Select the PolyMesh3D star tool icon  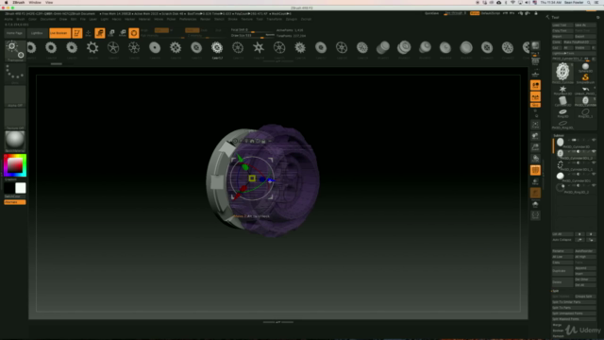(x=562, y=91)
